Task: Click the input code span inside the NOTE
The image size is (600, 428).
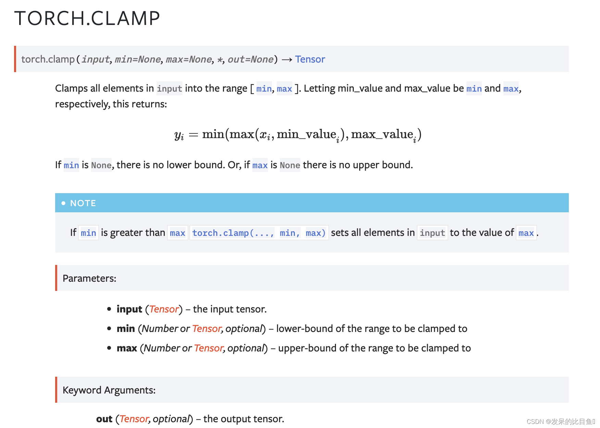Action: click(x=433, y=233)
